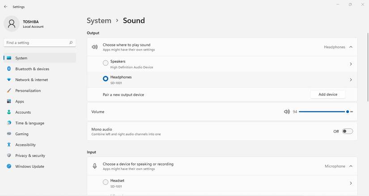This screenshot has width=369, height=196.
Task: Open Personalization via the paintbrush icon
Action: coord(9,90)
